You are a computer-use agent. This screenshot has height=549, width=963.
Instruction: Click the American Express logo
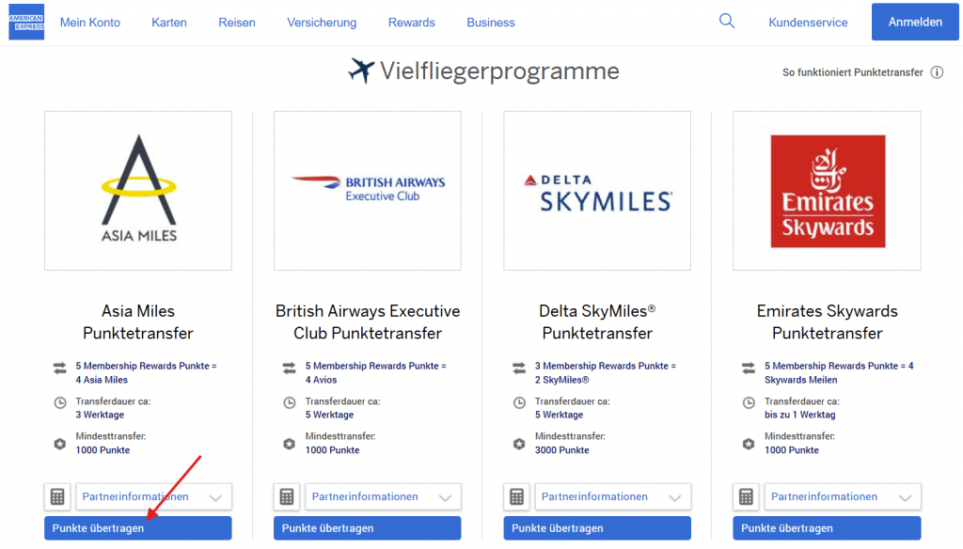coord(26,22)
